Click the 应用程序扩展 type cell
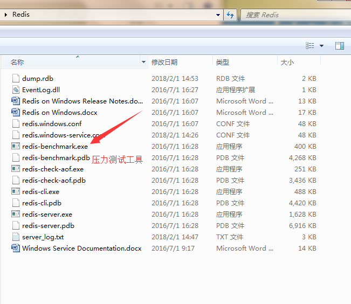 click(x=236, y=90)
